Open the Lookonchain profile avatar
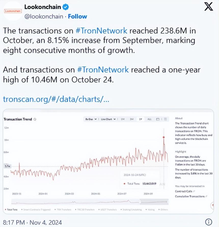Screen dimensions: 219x227 click(x=13, y=11)
